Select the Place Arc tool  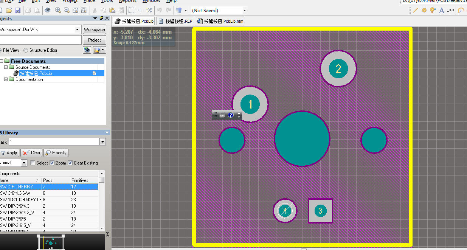(461, 10)
